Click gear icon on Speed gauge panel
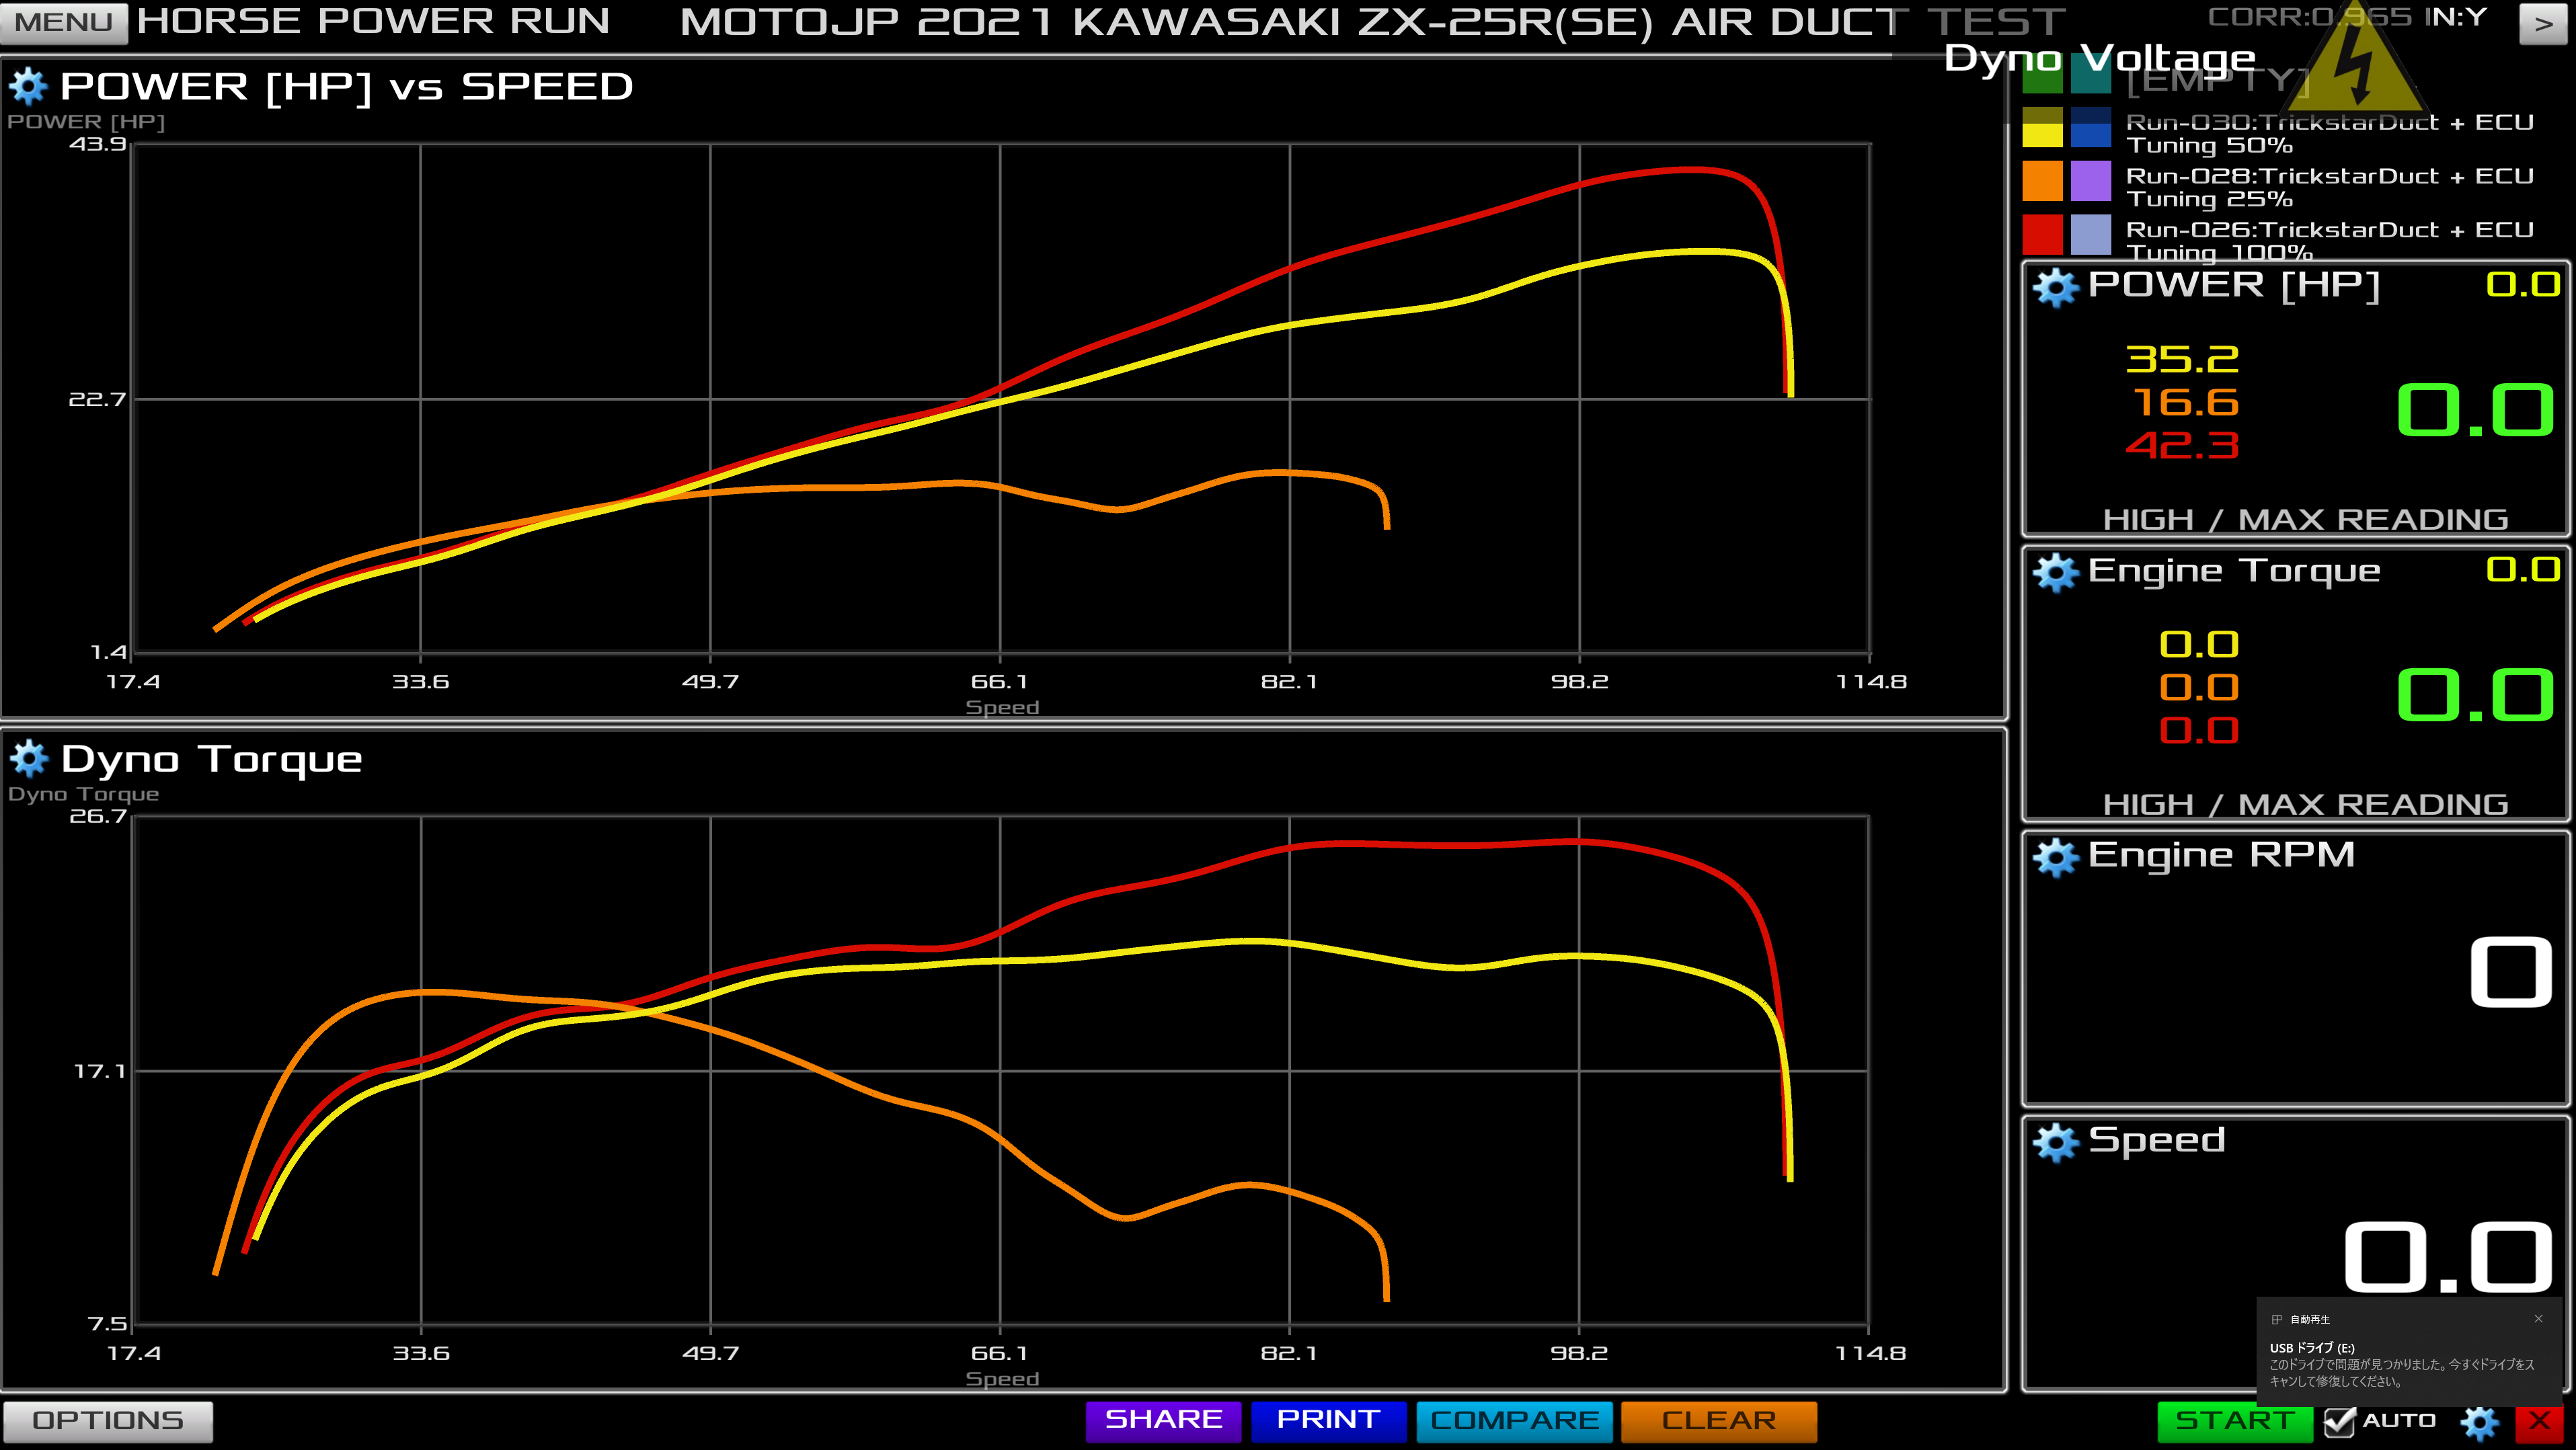The height and width of the screenshot is (1450, 2576). point(2056,1142)
